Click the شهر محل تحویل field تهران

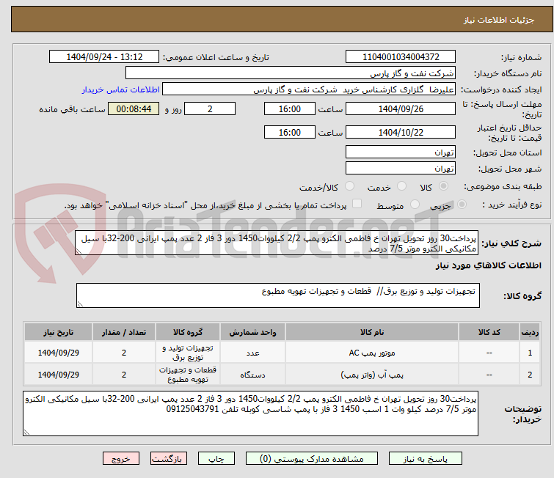tap(401, 168)
